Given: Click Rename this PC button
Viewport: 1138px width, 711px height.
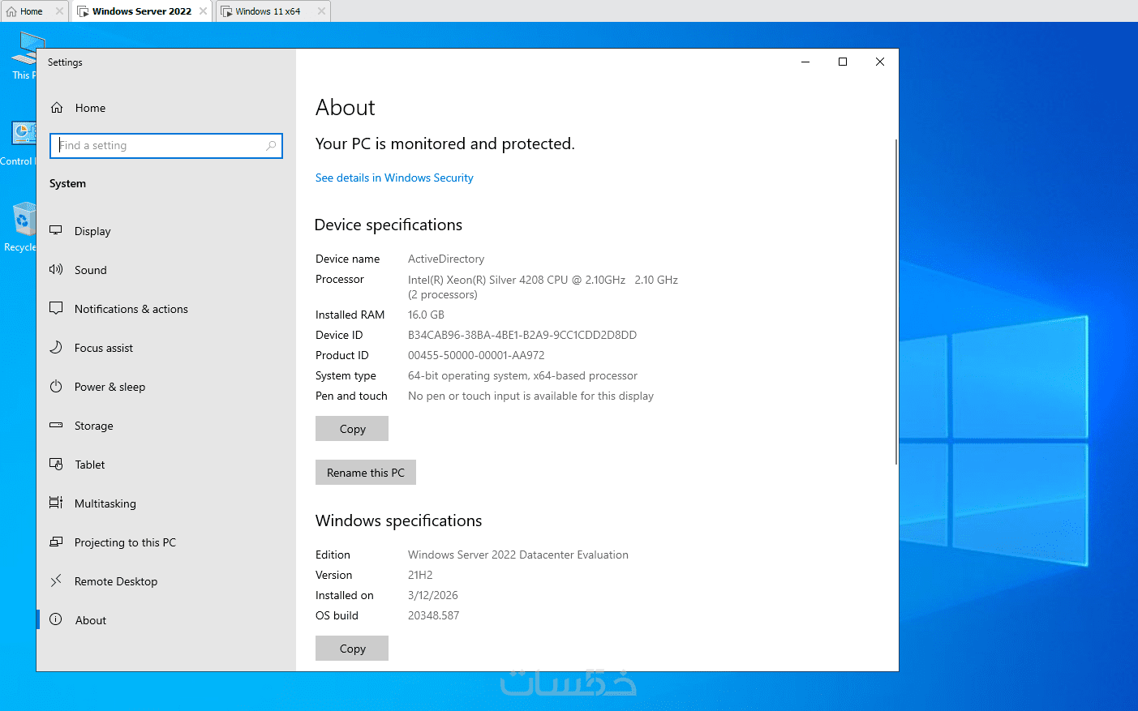Looking at the screenshot, I should [x=366, y=473].
